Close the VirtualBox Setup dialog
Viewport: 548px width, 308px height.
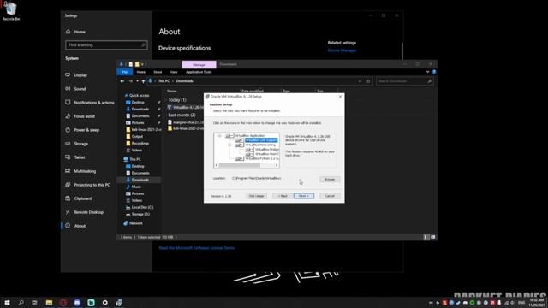(x=340, y=97)
